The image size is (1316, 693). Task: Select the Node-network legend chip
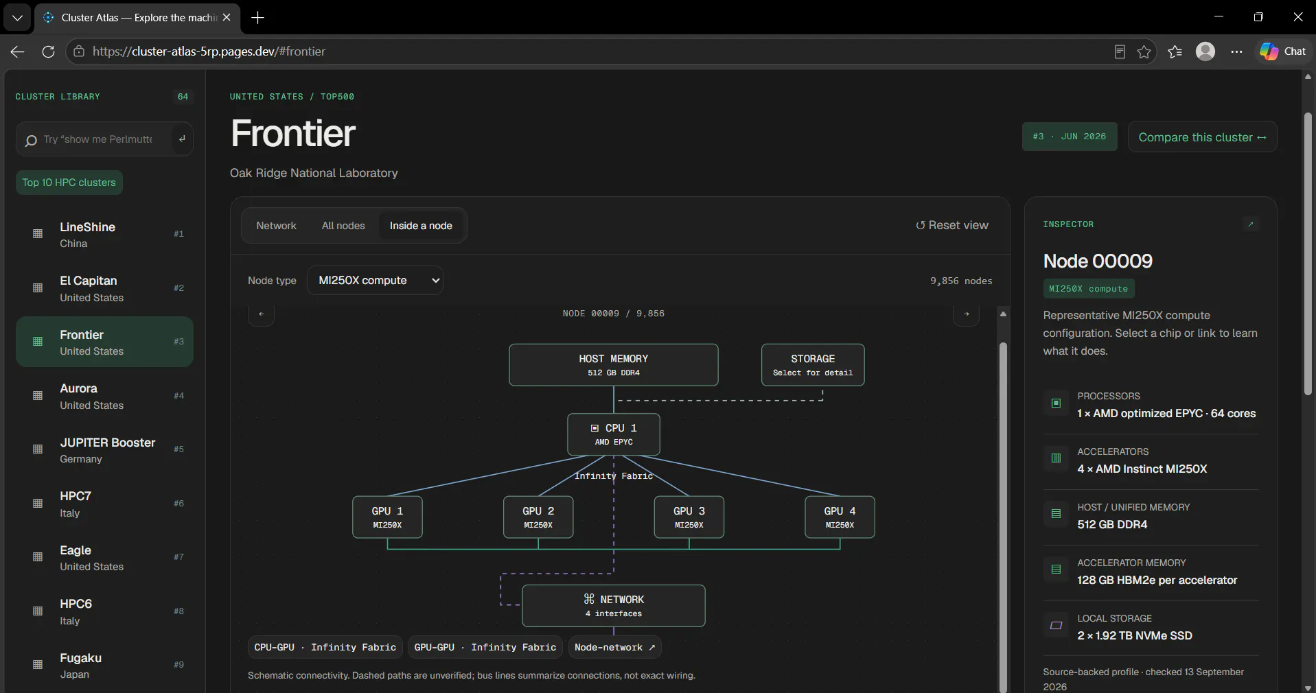click(614, 648)
